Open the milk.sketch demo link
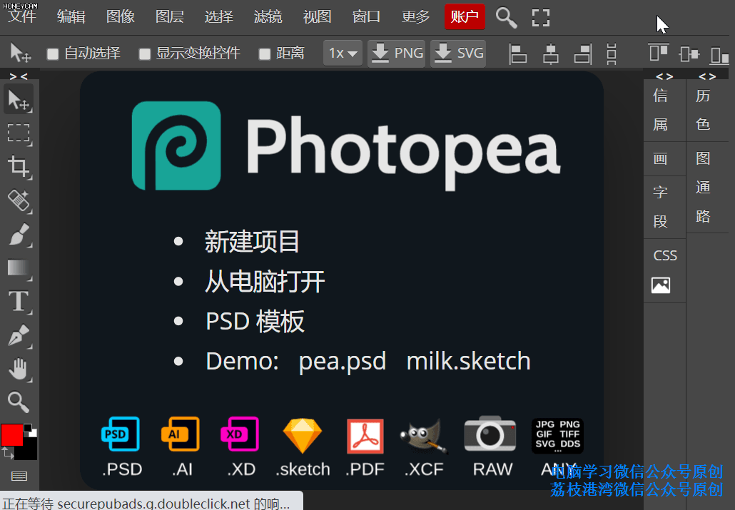This screenshot has width=735, height=510. pyautogui.click(x=468, y=361)
